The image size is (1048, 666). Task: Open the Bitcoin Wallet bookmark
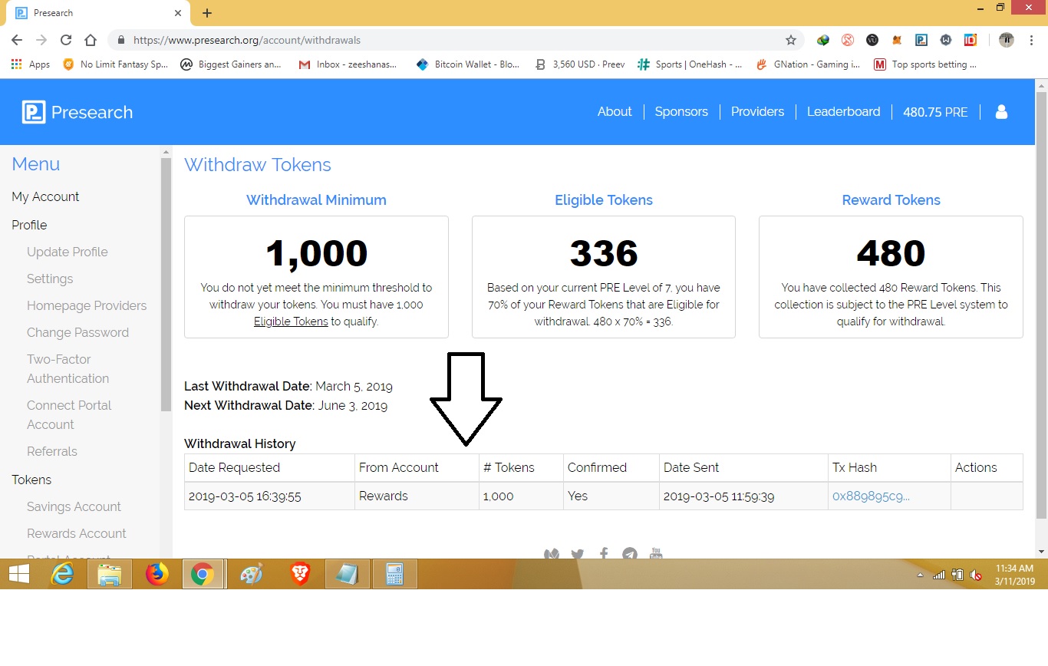coord(468,64)
